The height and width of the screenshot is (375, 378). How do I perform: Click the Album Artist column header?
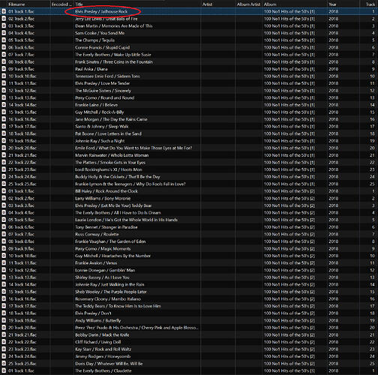pyautogui.click(x=248, y=4)
